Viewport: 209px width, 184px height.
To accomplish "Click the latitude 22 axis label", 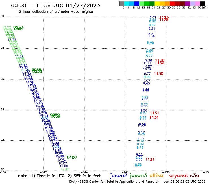I will pos(2,140).
